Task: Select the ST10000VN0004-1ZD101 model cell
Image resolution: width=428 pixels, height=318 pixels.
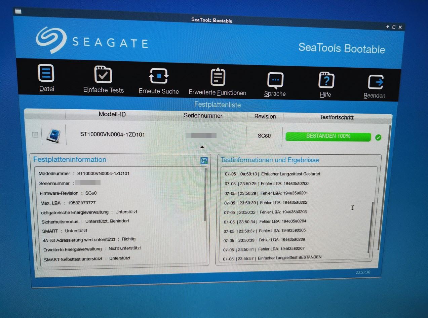Action: click(112, 134)
